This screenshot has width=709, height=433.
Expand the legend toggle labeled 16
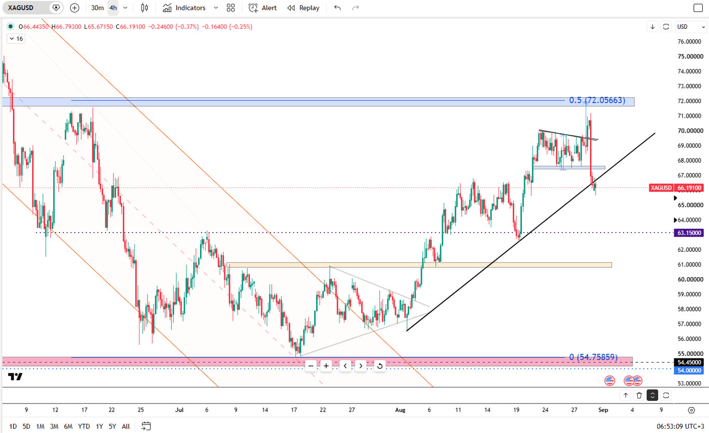click(x=16, y=39)
